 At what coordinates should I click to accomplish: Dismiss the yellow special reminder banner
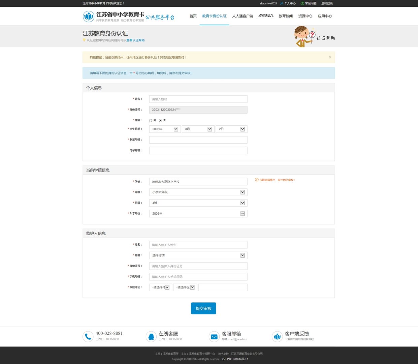point(330,57)
